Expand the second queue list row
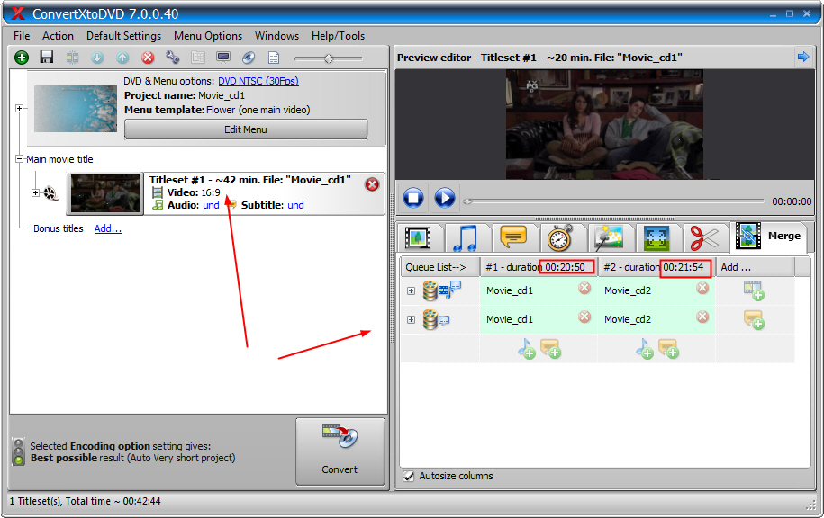 (411, 319)
